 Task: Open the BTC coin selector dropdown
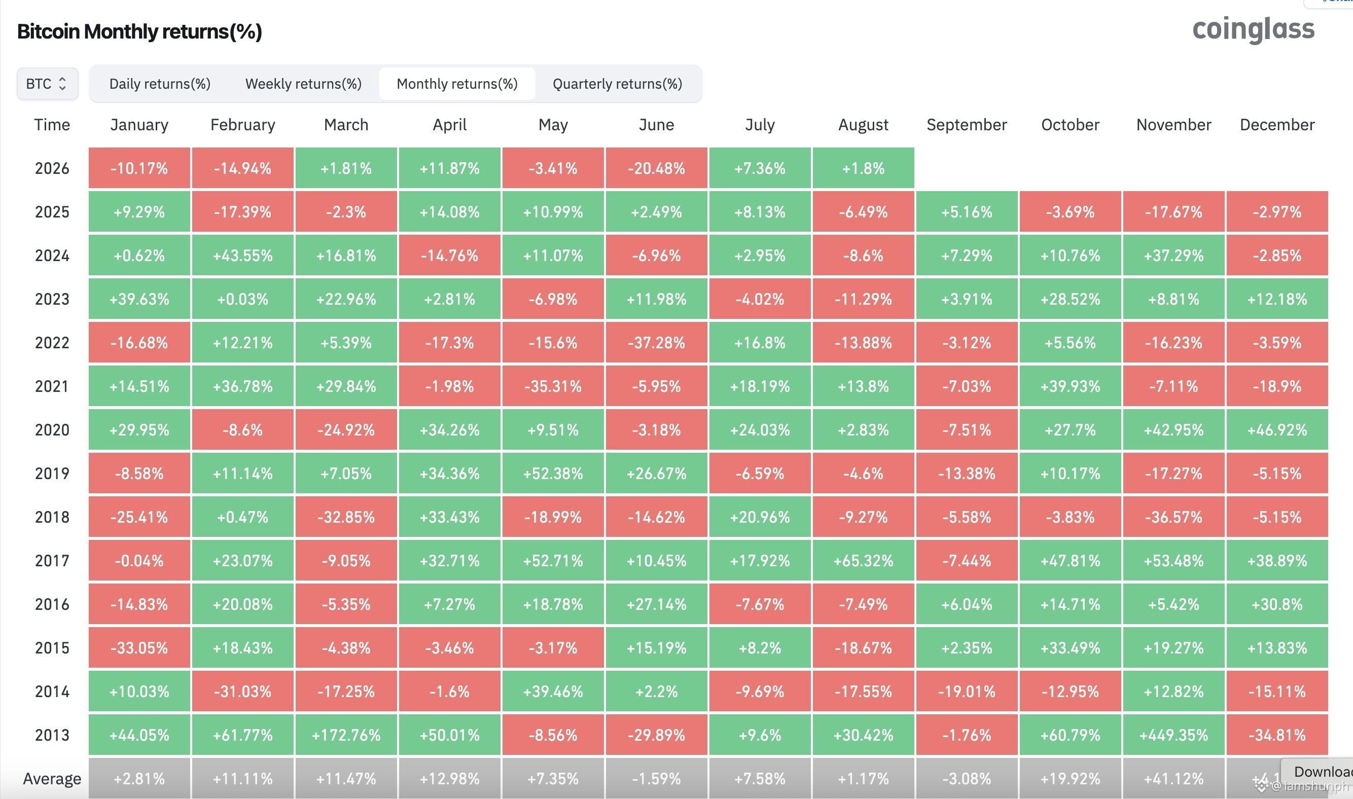[x=47, y=84]
